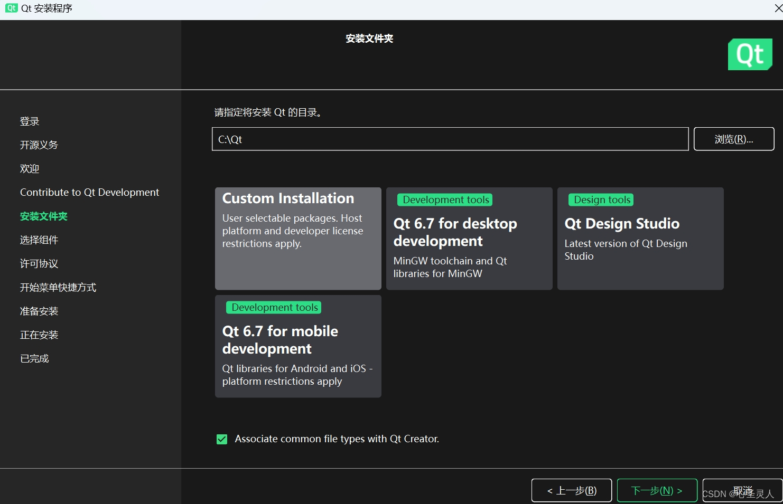The height and width of the screenshot is (504, 783).
Task: Click 许可协议 in the sidebar
Action: (38, 263)
